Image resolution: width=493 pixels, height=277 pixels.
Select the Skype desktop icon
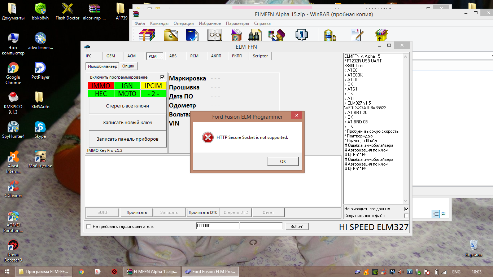[x=40, y=130]
